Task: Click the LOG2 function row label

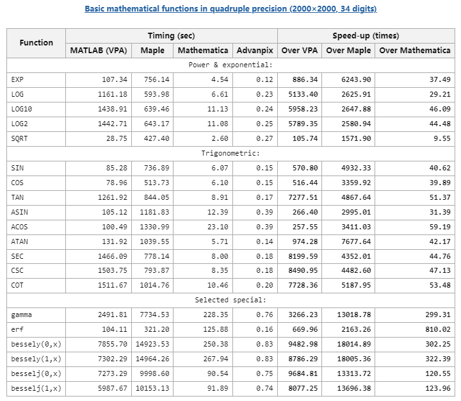Action: (19, 124)
